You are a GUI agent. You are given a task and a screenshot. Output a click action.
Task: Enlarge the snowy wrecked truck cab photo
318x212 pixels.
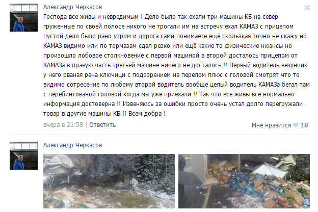(109, 181)
